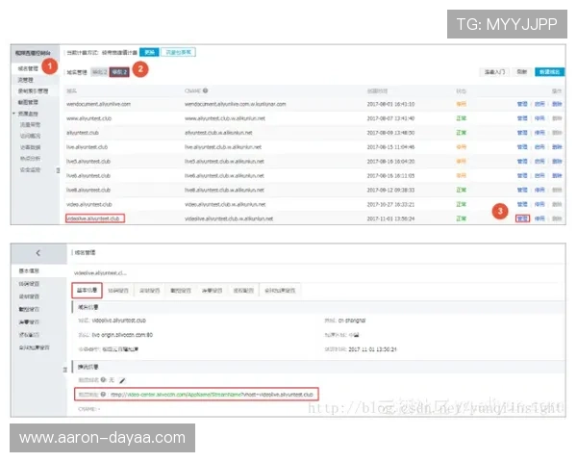
Task: Click the quick start button above the domain table
Action: (x=494, y=72)
